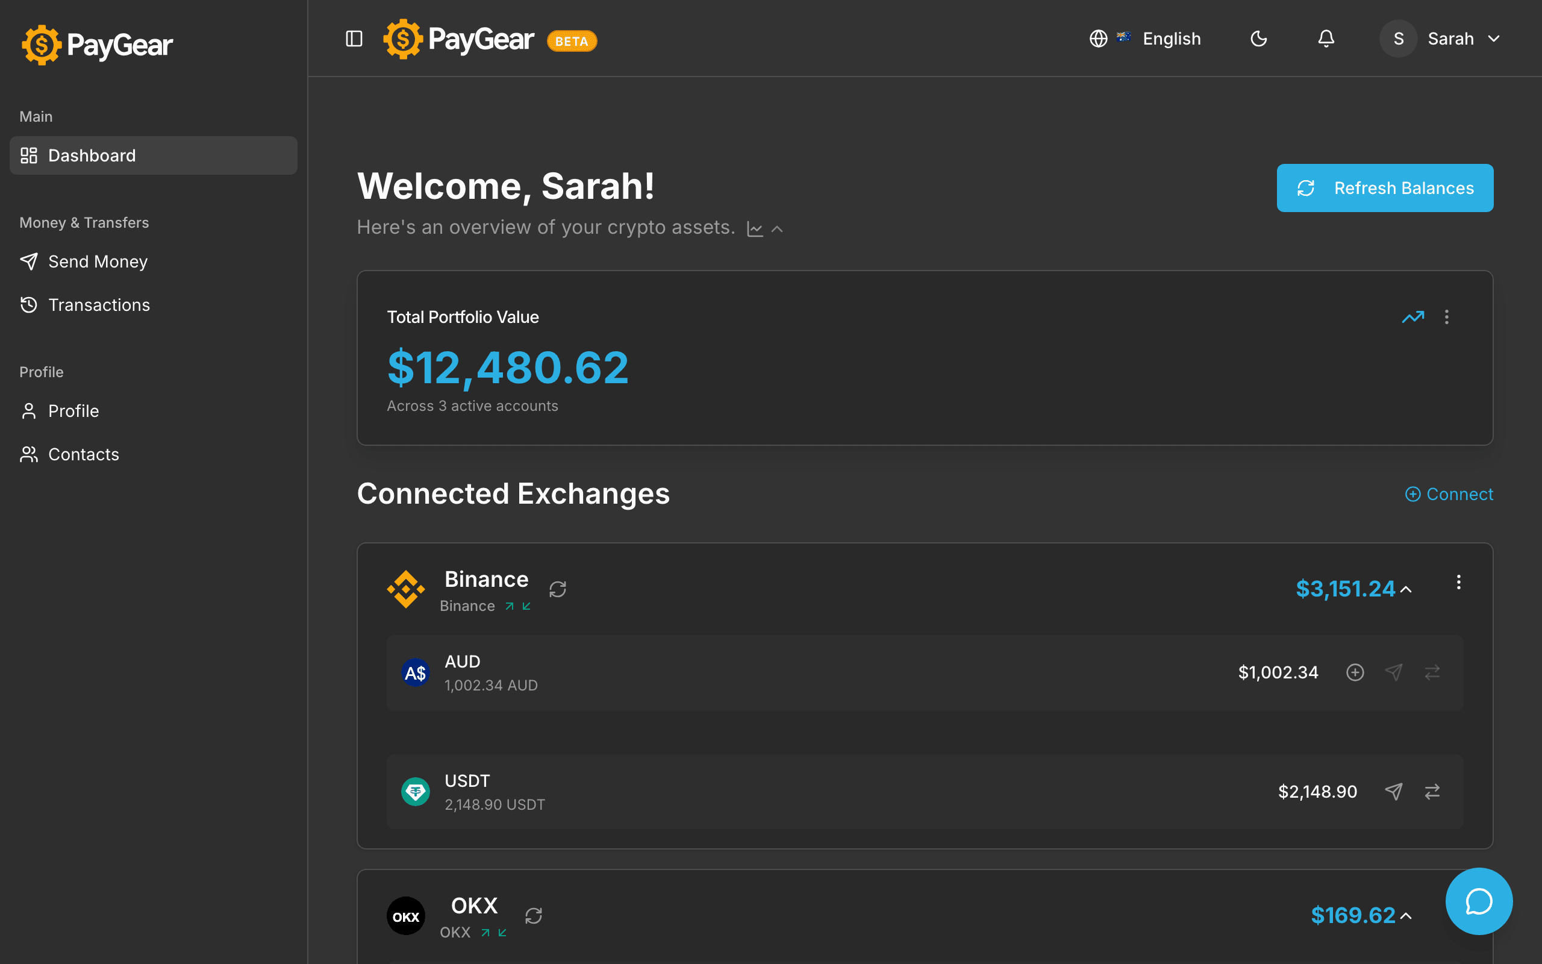
Task: Refresh the OKX exchange balance
Action: click(x=533, y=916)
